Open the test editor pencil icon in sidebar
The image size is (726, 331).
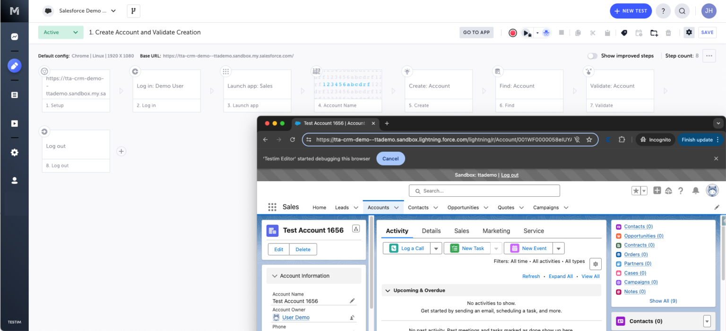tap(14, 66)
